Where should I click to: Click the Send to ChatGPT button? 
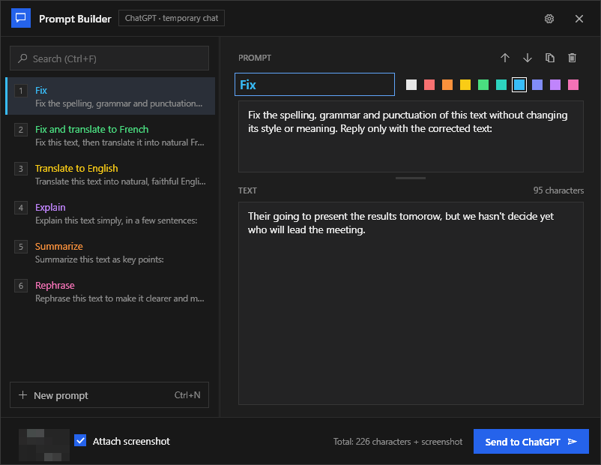[x=531, y=442]
